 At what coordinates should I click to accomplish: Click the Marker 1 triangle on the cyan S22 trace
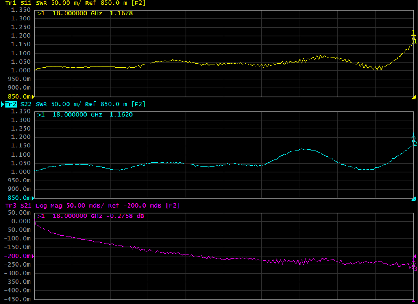tap(413, 140)
